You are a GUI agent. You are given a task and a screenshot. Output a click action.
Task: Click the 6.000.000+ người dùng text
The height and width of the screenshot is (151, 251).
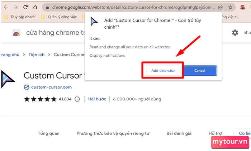tap(137, 99)
